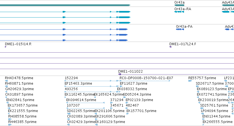
Task: Select the RC0-DP0008-150700-021-E07 label
Action: coord(146,78)
